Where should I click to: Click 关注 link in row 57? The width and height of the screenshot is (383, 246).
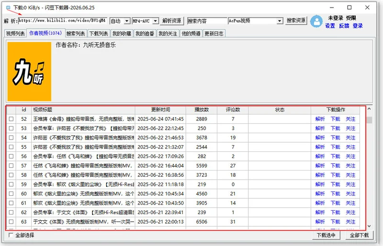pyautogui.click(x=350, y=166)
